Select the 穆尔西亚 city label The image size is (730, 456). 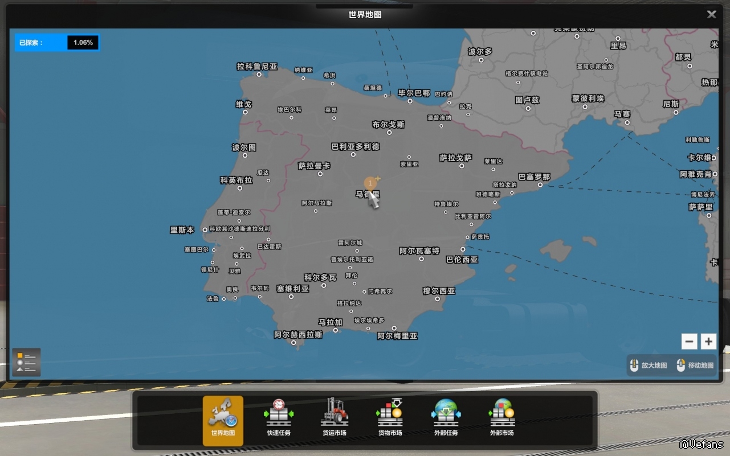tap(439, 291)
